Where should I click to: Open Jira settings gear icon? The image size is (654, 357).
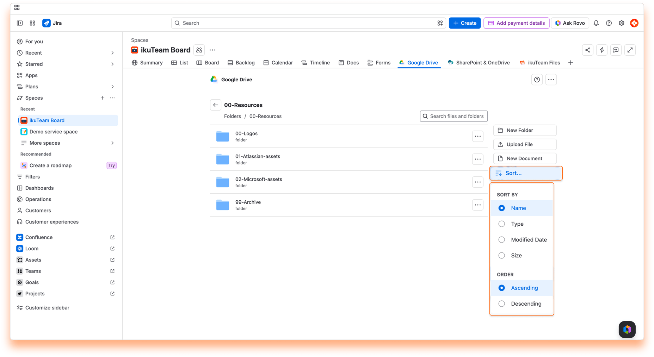click(x=622, y=23)
